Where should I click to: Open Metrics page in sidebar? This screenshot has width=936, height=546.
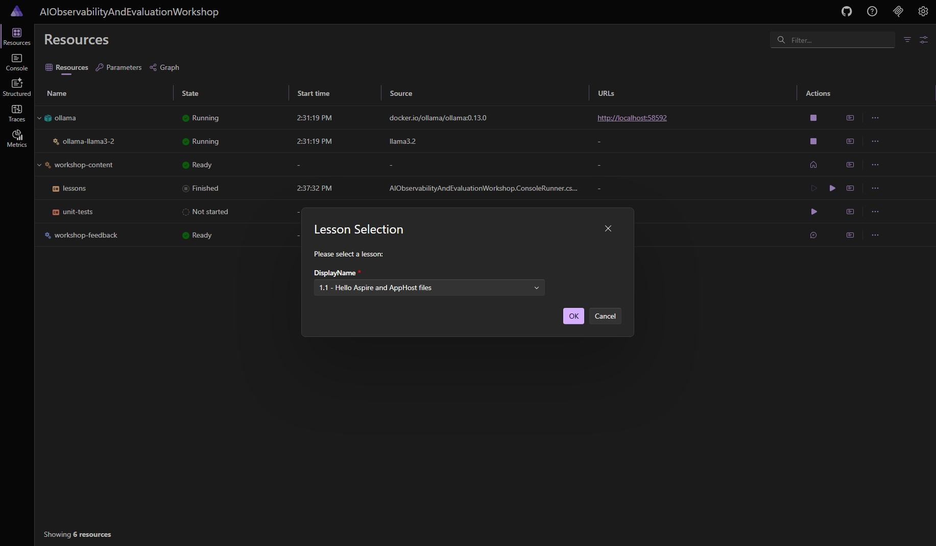coord(17,139)
